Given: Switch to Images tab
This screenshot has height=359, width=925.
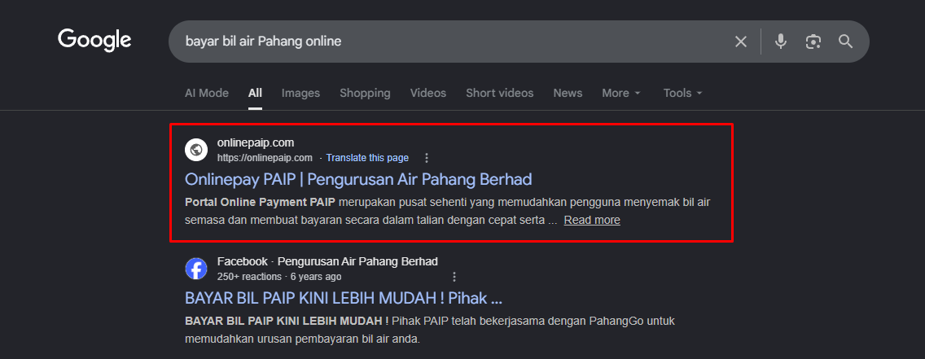Looking at the screenshot, I should coord(300,93).
